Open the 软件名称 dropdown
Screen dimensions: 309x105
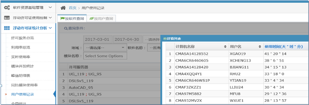pos(154,48)
